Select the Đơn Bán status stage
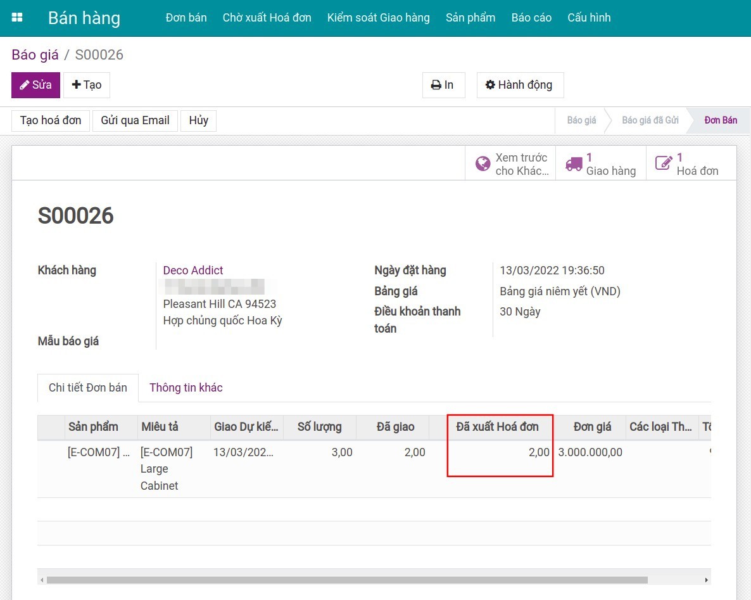 click(x=721, y=120)
